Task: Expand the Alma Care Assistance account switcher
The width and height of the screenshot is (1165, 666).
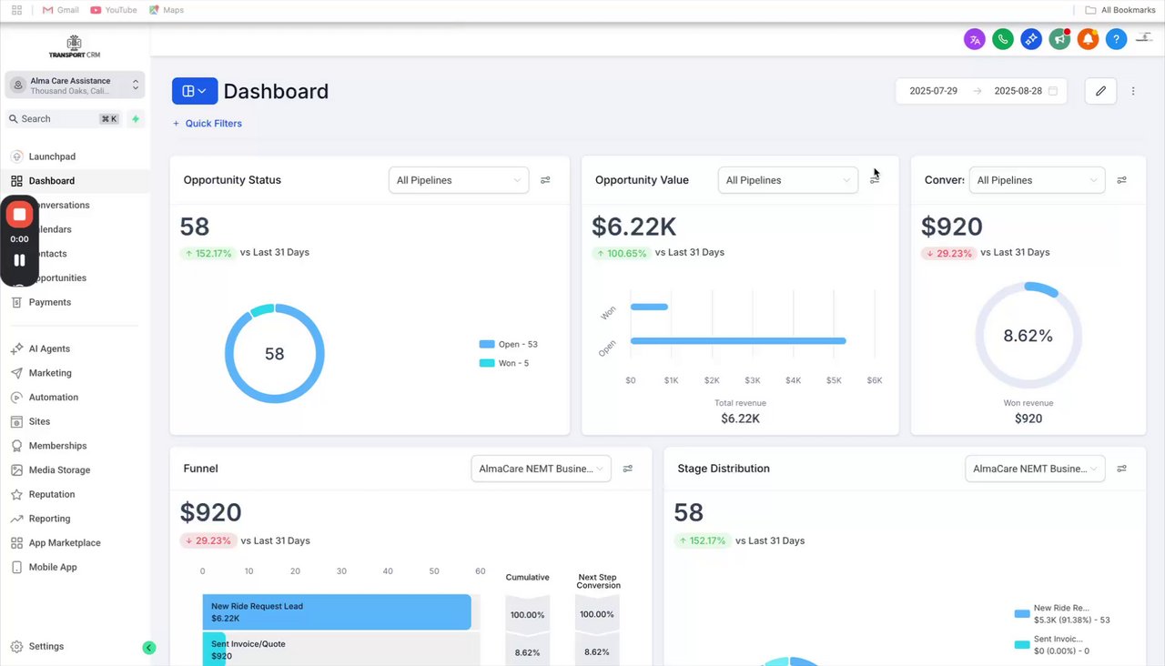Action: tap(75, 86)
